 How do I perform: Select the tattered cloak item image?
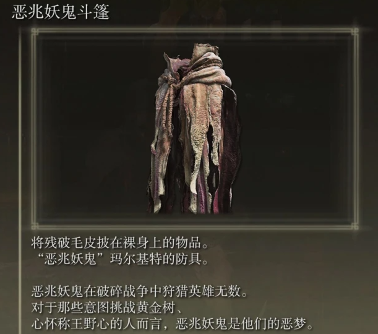tap(194, 129)
